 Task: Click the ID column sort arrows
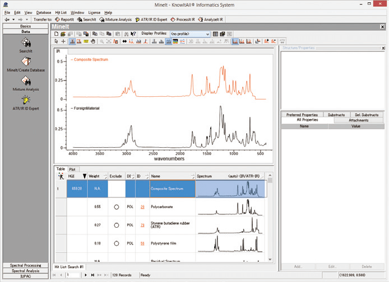[x=147, y=176]
